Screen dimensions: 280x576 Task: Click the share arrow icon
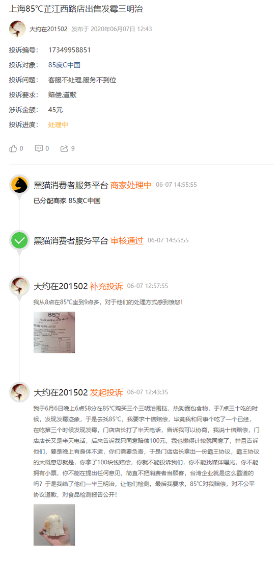click(64, 148)
